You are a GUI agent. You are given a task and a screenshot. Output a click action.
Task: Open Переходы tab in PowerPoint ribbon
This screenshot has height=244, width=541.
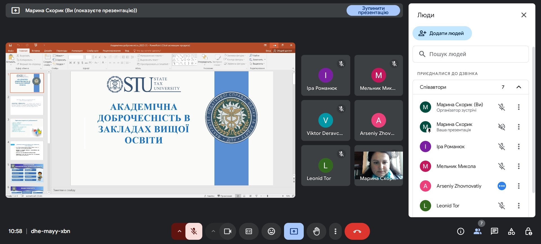point(62,51)
